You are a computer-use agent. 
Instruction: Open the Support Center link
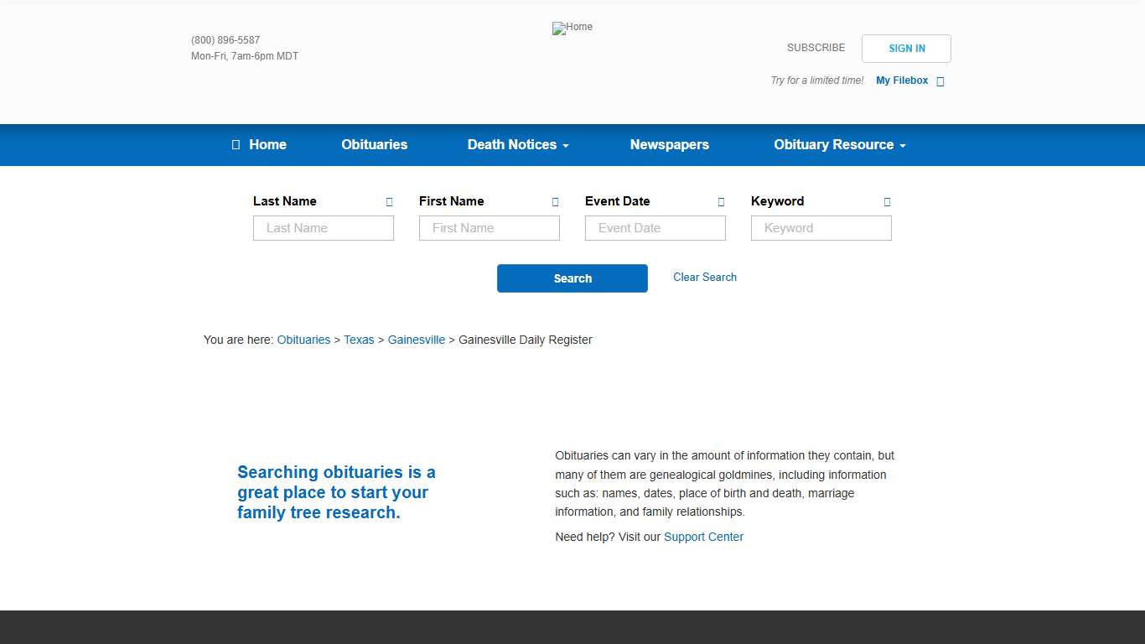coord(703,537)
